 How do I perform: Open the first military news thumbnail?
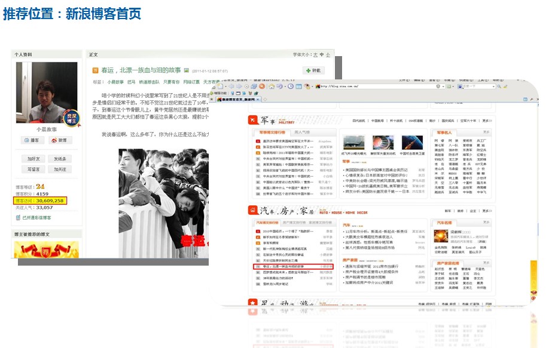coord(354,143)
